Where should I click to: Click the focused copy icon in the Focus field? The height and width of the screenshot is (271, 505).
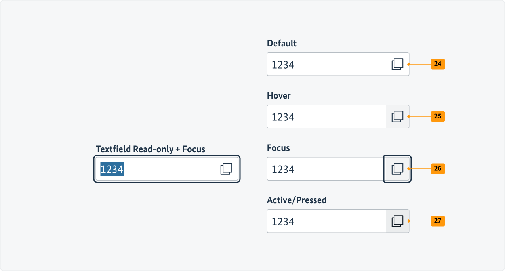coord(397,169)
